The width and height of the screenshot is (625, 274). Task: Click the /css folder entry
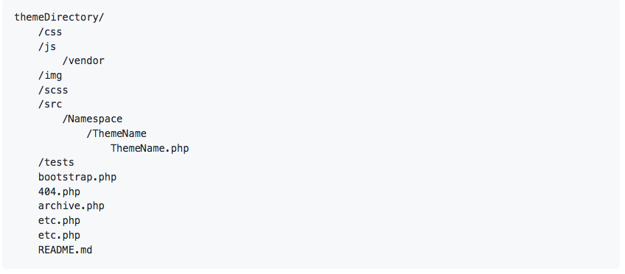[x=50, y=32]
